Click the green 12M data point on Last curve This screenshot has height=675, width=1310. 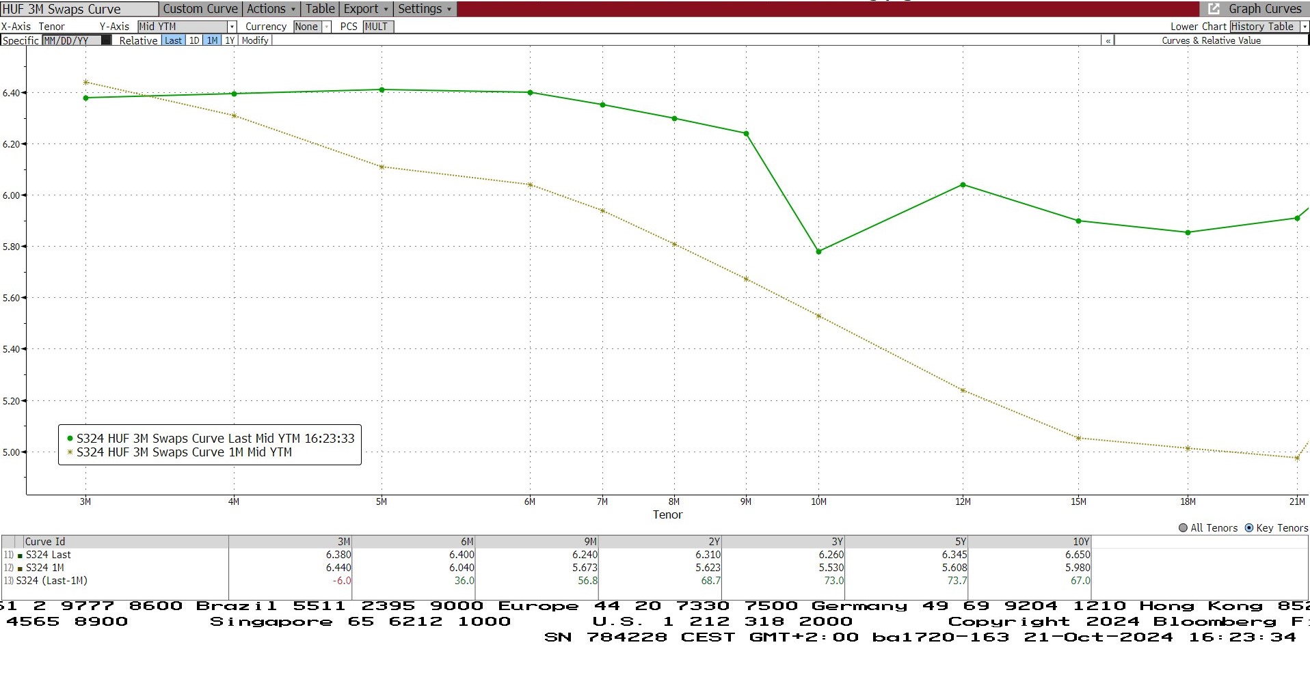[963, 185]
